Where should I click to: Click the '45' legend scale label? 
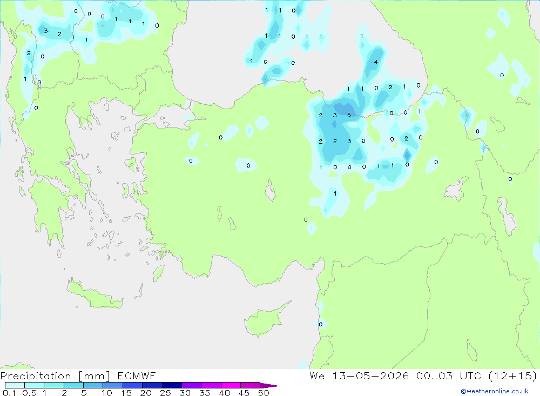pyautogui.click(x=244, y=393)
